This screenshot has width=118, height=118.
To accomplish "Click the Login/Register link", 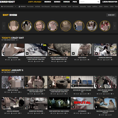I will click(110, 2).
